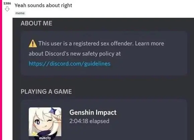Select the Genshin Impact game title
Image resolution: width=194 pixels, height=140 pixels.
pos(93,113)
